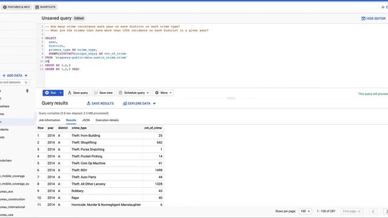Click the year column header
388x218 pixels.
pos(50,128)
